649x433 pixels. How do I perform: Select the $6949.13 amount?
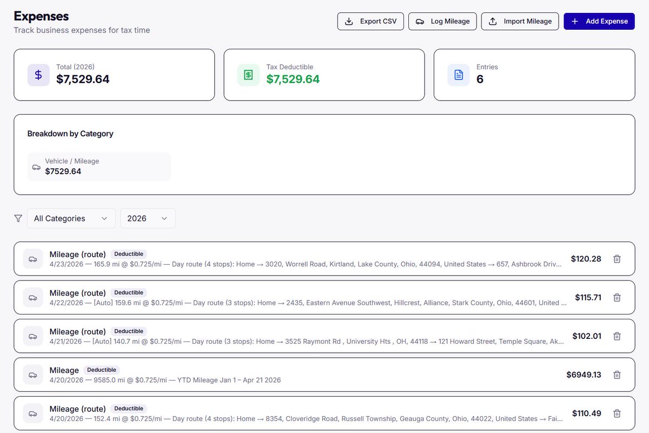pos(584,375)
